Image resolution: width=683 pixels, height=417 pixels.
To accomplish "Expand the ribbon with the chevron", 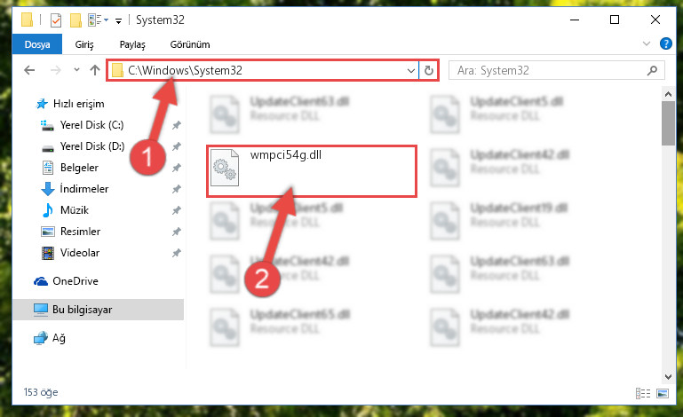I will click(647, 43).
